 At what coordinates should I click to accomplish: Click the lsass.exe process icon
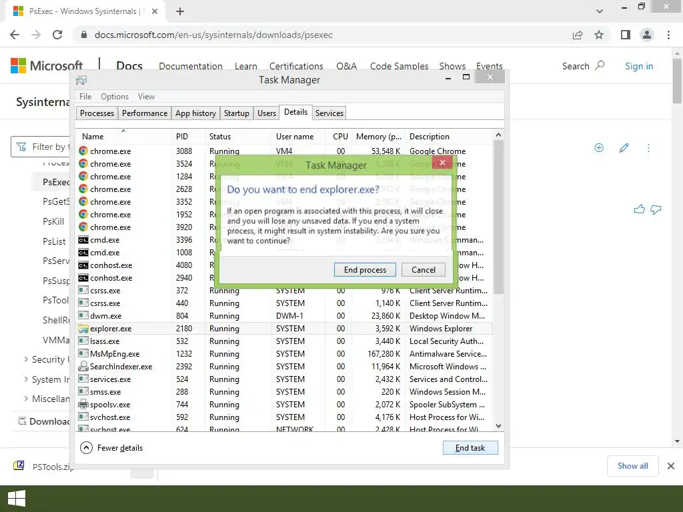click(83, 341)
